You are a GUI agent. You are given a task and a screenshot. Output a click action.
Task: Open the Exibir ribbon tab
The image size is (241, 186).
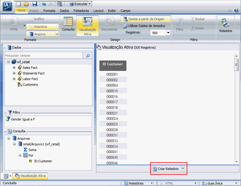tap(112, 11)
